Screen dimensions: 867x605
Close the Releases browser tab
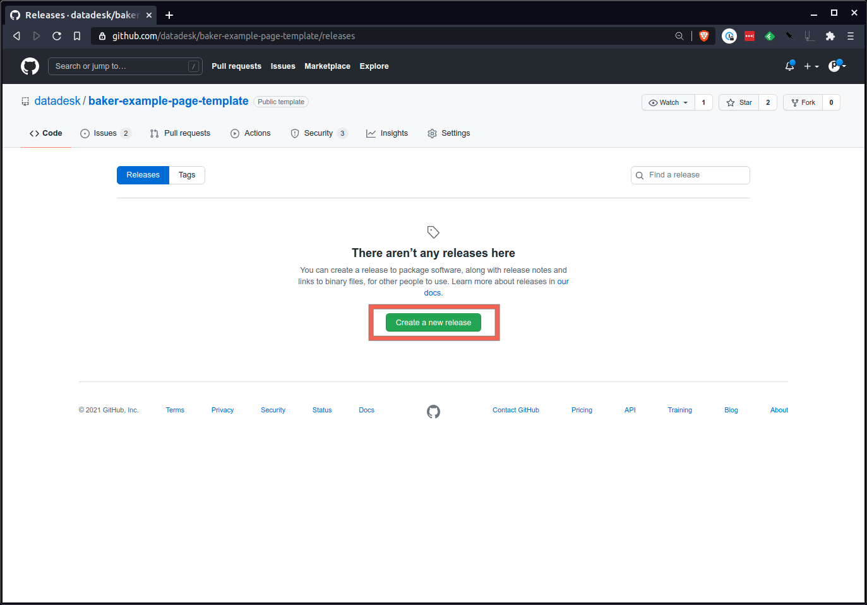click(149, 15)
